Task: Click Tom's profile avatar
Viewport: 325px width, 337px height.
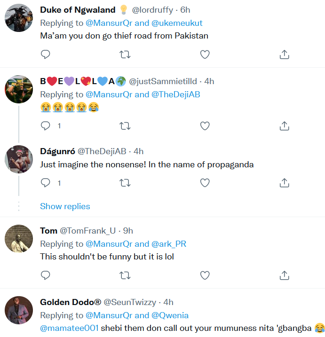Action: [x=19, y=239]
